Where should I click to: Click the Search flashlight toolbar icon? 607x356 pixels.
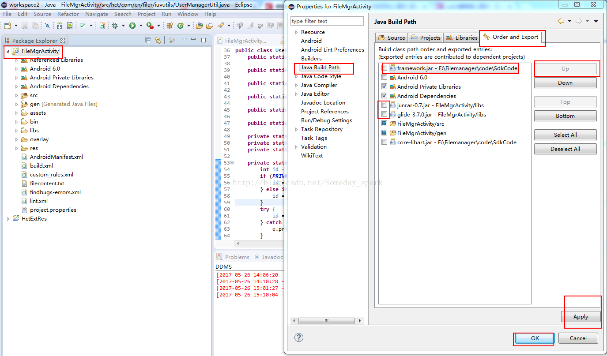pyautogui.click(x=220, y=26)
